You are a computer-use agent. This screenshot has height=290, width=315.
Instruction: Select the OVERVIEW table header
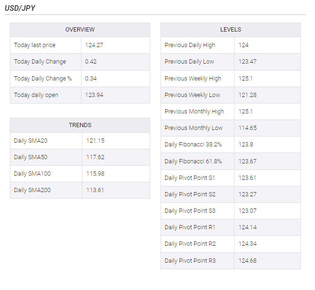(x=80, y=30)
